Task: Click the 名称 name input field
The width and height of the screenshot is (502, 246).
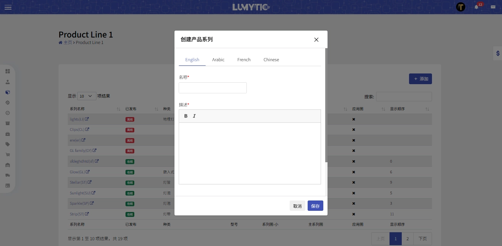Action: click(x=212, y=88)
